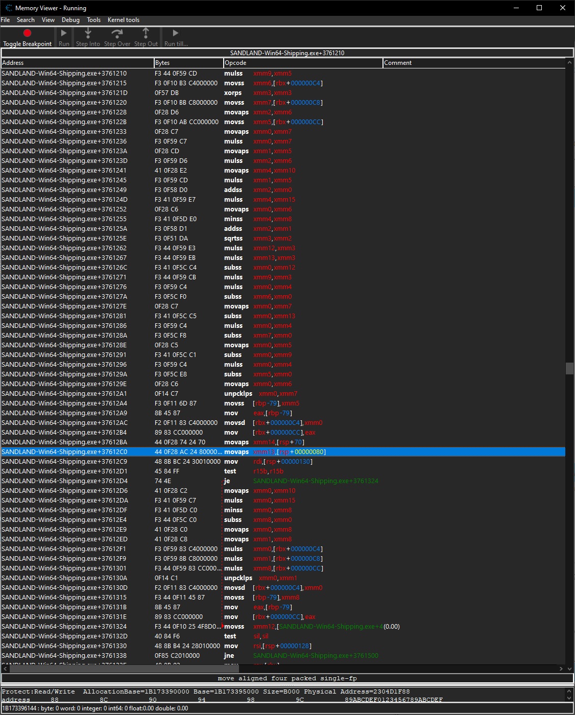Open the Tools menu
This screenshot has width=575, height=715.
93,20
